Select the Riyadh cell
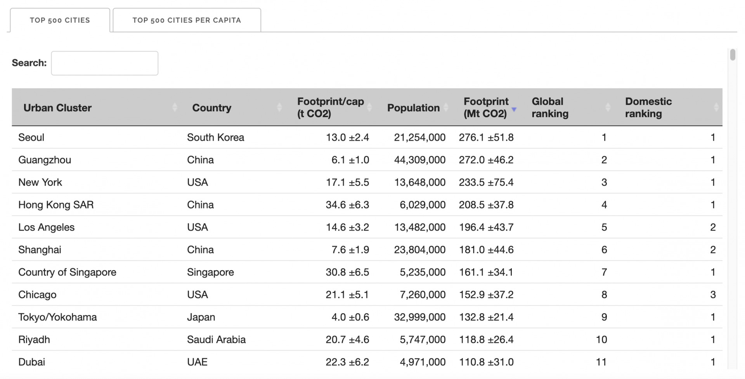745x379 pixels. 34,339
